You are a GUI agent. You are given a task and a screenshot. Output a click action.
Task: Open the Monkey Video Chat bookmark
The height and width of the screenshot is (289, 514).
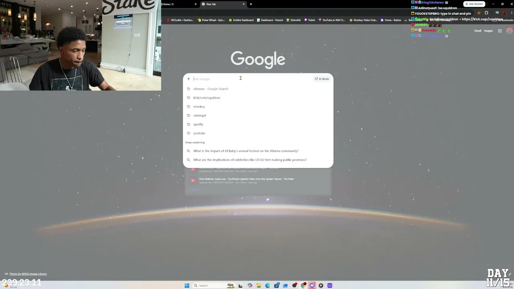click(363, 20)
